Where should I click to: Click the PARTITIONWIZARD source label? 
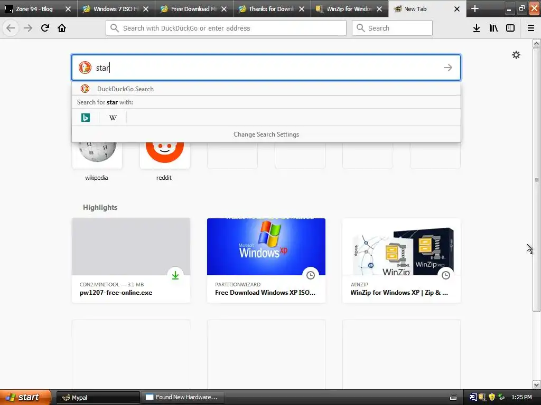(238, 284)
